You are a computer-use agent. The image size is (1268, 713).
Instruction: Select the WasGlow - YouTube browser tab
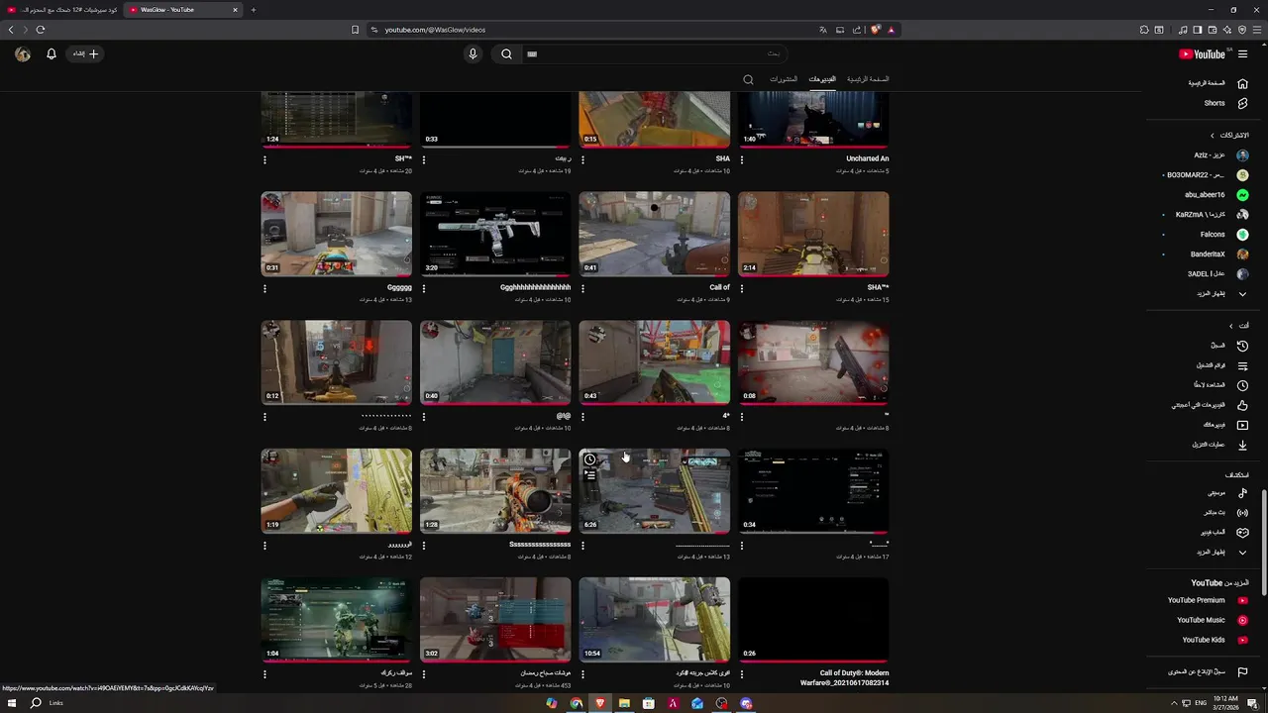(x=183, y=10)
